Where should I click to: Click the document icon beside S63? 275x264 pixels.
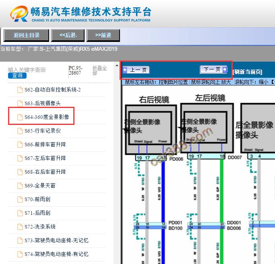point(20,104)
